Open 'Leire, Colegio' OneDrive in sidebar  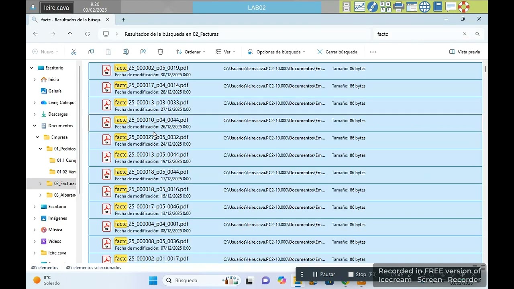[x=57, y=103]
